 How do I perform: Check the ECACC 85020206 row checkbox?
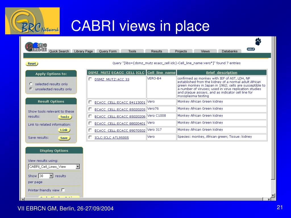(90, 116)
